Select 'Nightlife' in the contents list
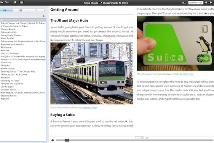This screenshot has height=143, width=214. click(x=5, y=98)
